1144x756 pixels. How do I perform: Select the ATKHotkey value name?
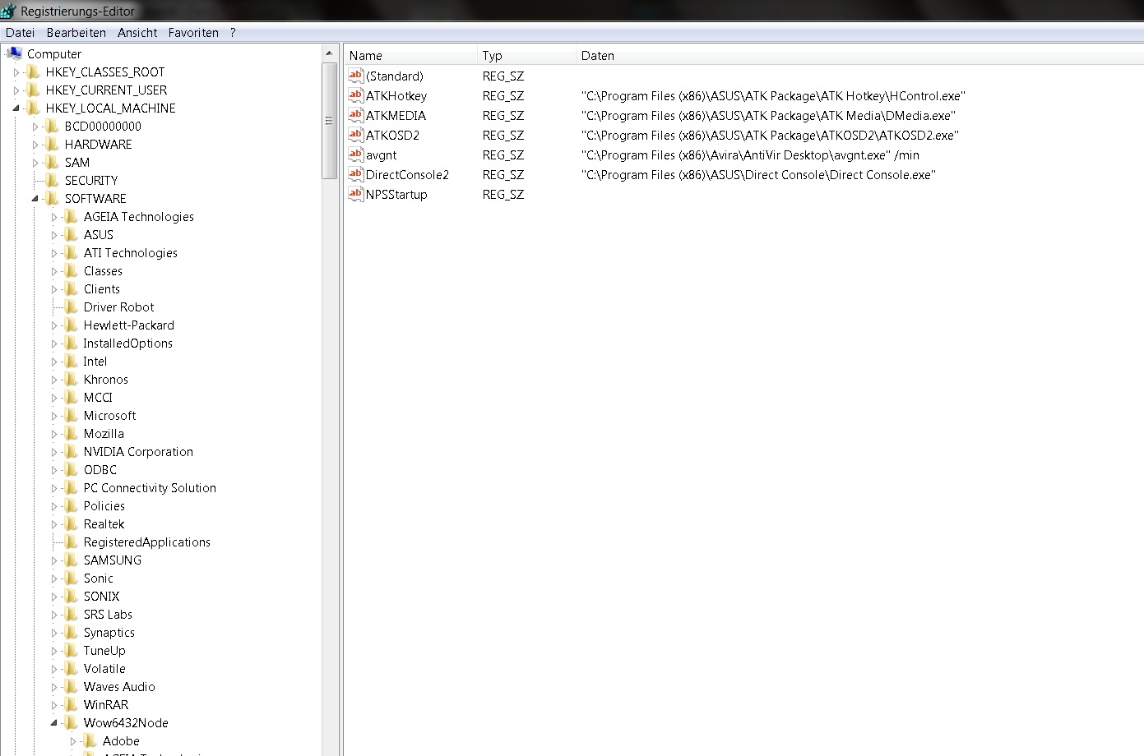point(396,95)
